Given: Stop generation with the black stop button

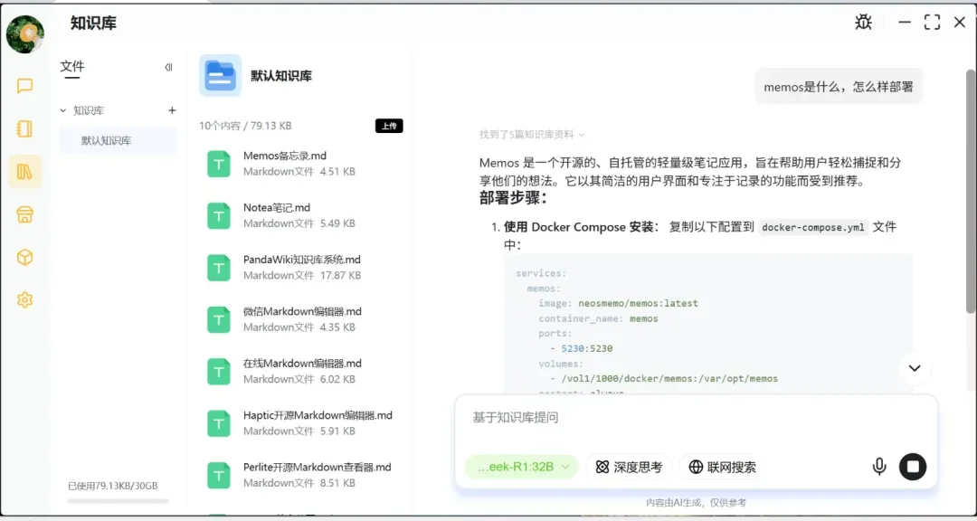Looking at the screenshot, I should tap(913, 466).
